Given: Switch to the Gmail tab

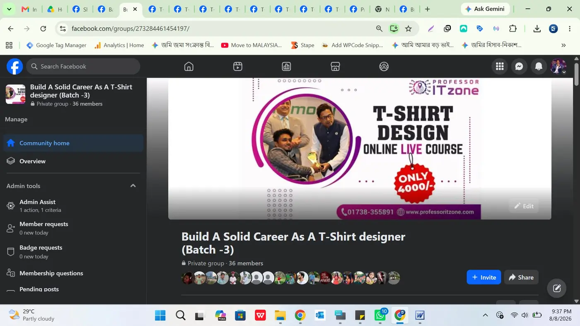Looking at the screenshot, I should coord(29,9).
